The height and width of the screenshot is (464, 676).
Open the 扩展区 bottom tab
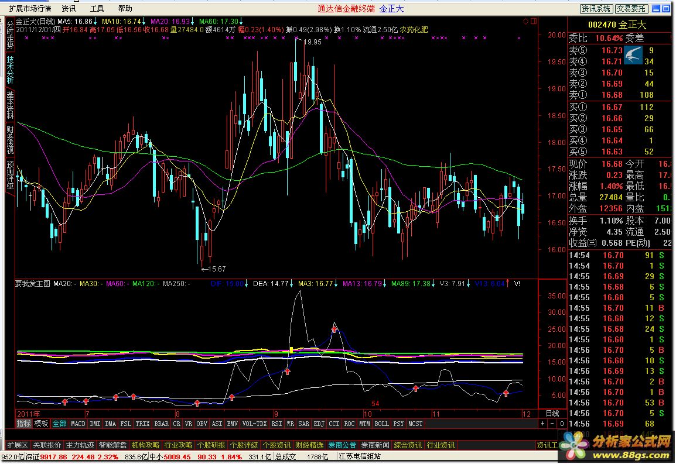click(x=18, y=445)
